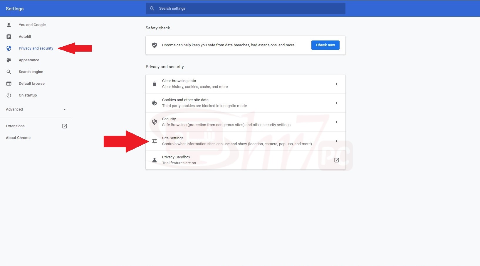This screenshot has height=266, width=480.
Task: Click the magnifier icon in the search bar
Action: [x=152, y=9]
